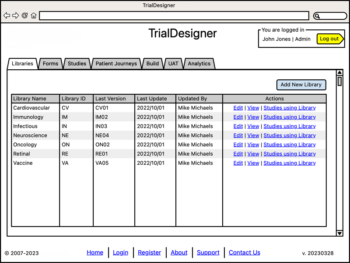Edit the Cardiovascular library

238,108
